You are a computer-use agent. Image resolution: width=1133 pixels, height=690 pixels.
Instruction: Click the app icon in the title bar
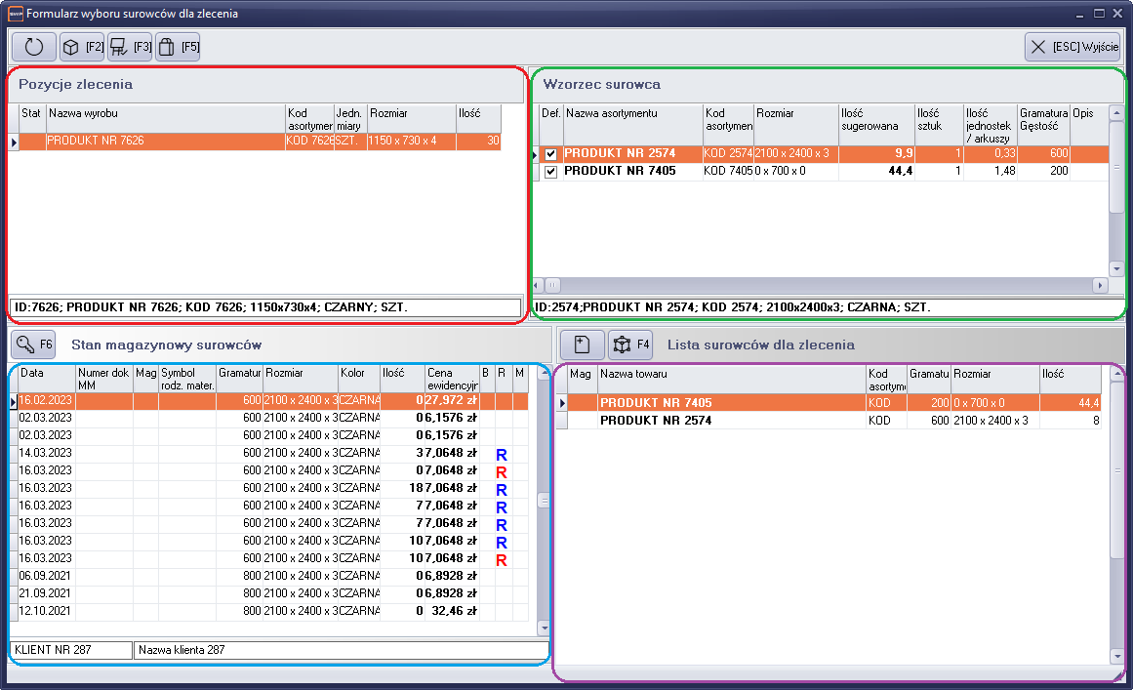[x=14, y=14]
